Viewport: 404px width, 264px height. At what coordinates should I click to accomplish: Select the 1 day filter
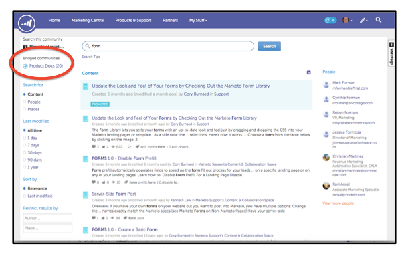tap(25, 138)
